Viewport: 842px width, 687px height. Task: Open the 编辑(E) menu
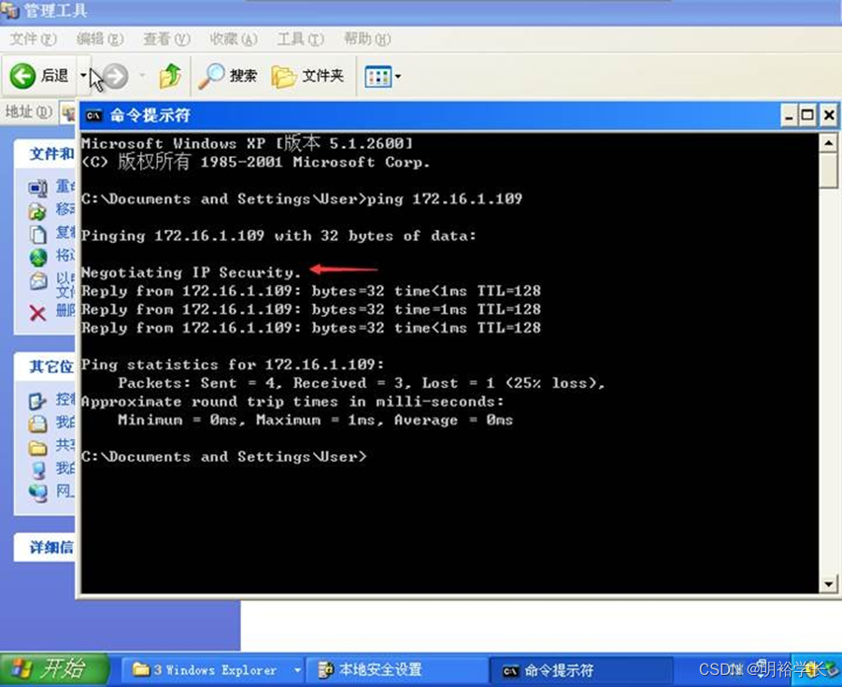pyautogui.click(x=100, y=38)
